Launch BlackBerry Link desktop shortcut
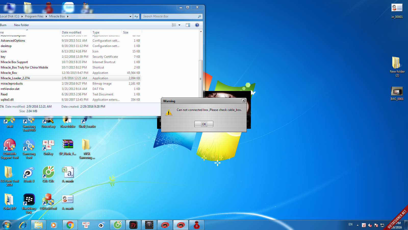This screenshot has height=230, width=408. coord(29,203)
